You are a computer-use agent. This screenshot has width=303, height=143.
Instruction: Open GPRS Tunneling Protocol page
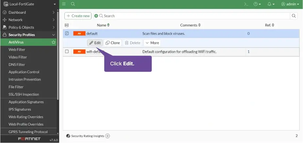(x=28, y=132)
